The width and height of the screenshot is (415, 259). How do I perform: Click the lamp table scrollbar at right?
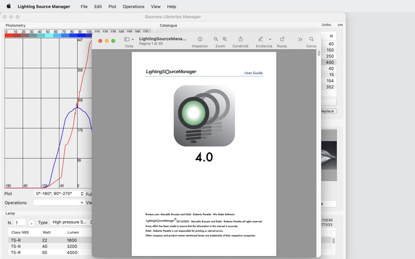coord(333,241)
